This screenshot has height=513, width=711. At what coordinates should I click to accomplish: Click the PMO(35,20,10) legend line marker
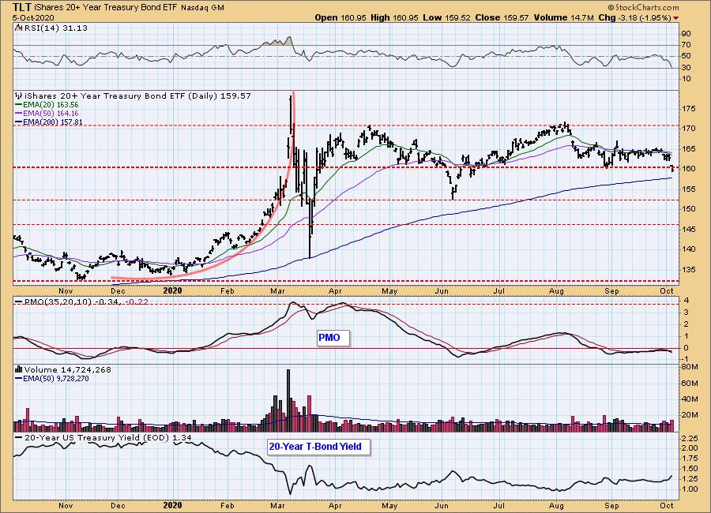click(19, 301)
